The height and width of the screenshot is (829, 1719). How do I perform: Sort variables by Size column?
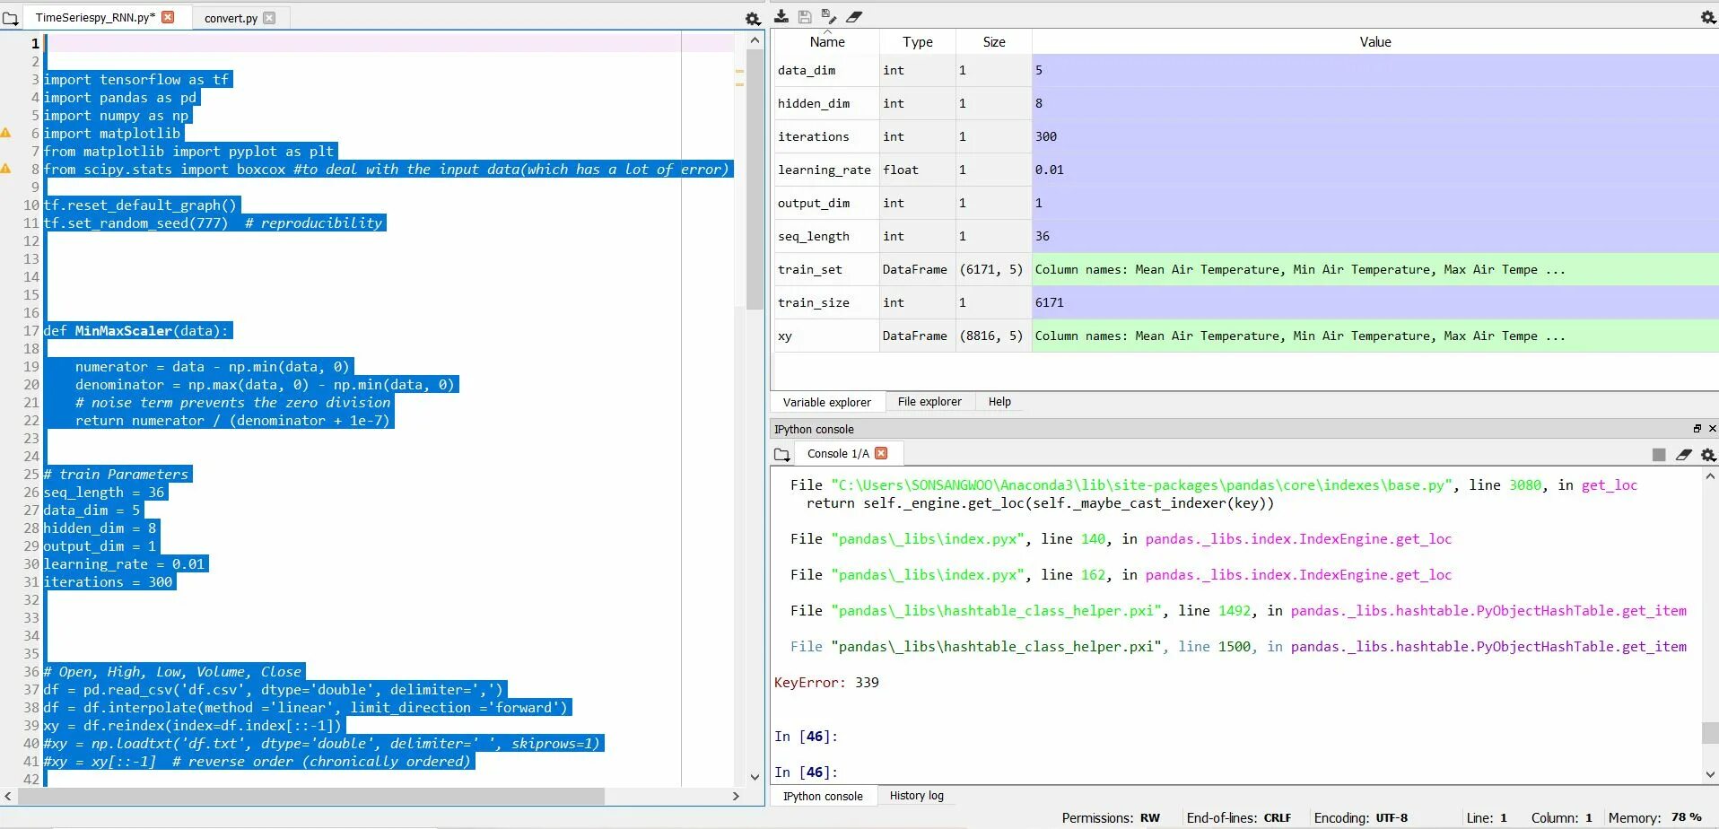(994, 42)
